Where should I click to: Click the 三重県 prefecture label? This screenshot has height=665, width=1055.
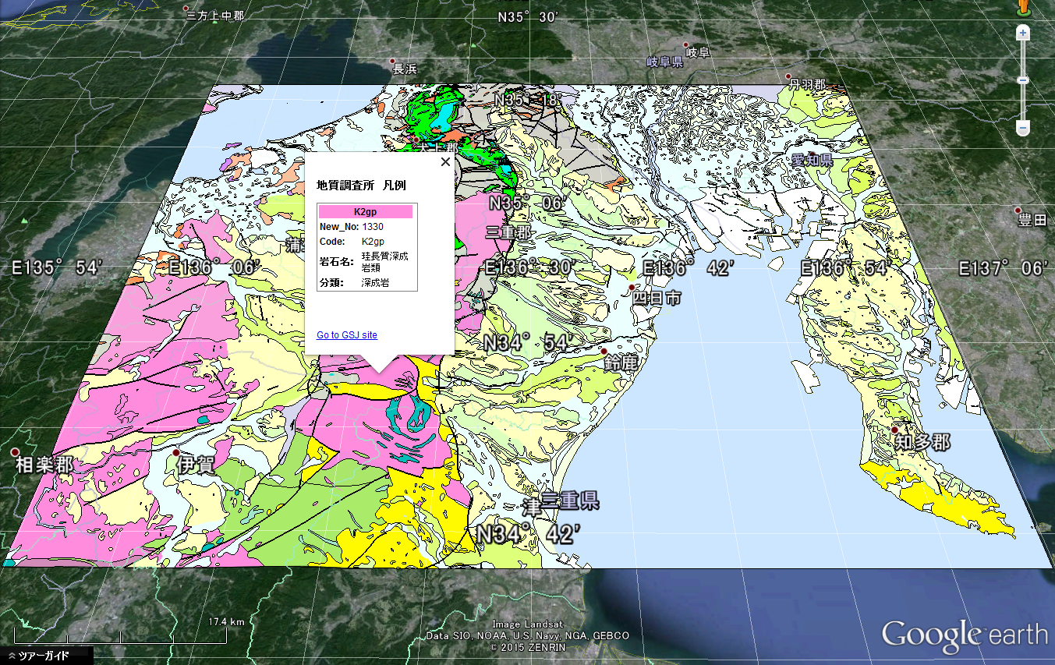[571, 501]
